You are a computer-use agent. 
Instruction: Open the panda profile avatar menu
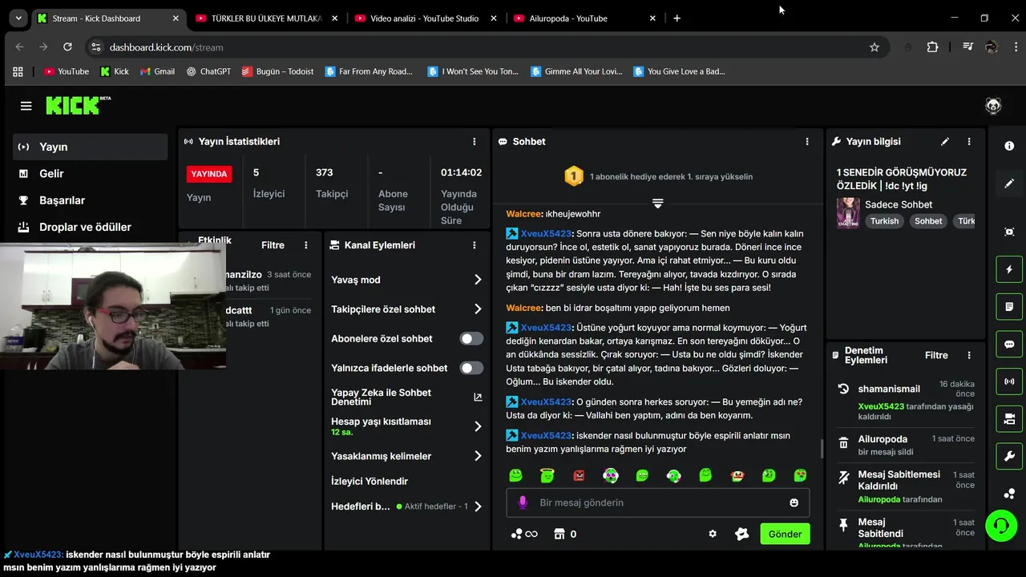993,106
